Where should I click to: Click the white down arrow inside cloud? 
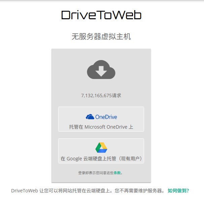coord(101,71)
